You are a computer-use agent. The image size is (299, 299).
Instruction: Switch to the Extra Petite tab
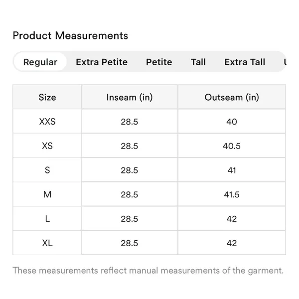click(x=102, y=62)
